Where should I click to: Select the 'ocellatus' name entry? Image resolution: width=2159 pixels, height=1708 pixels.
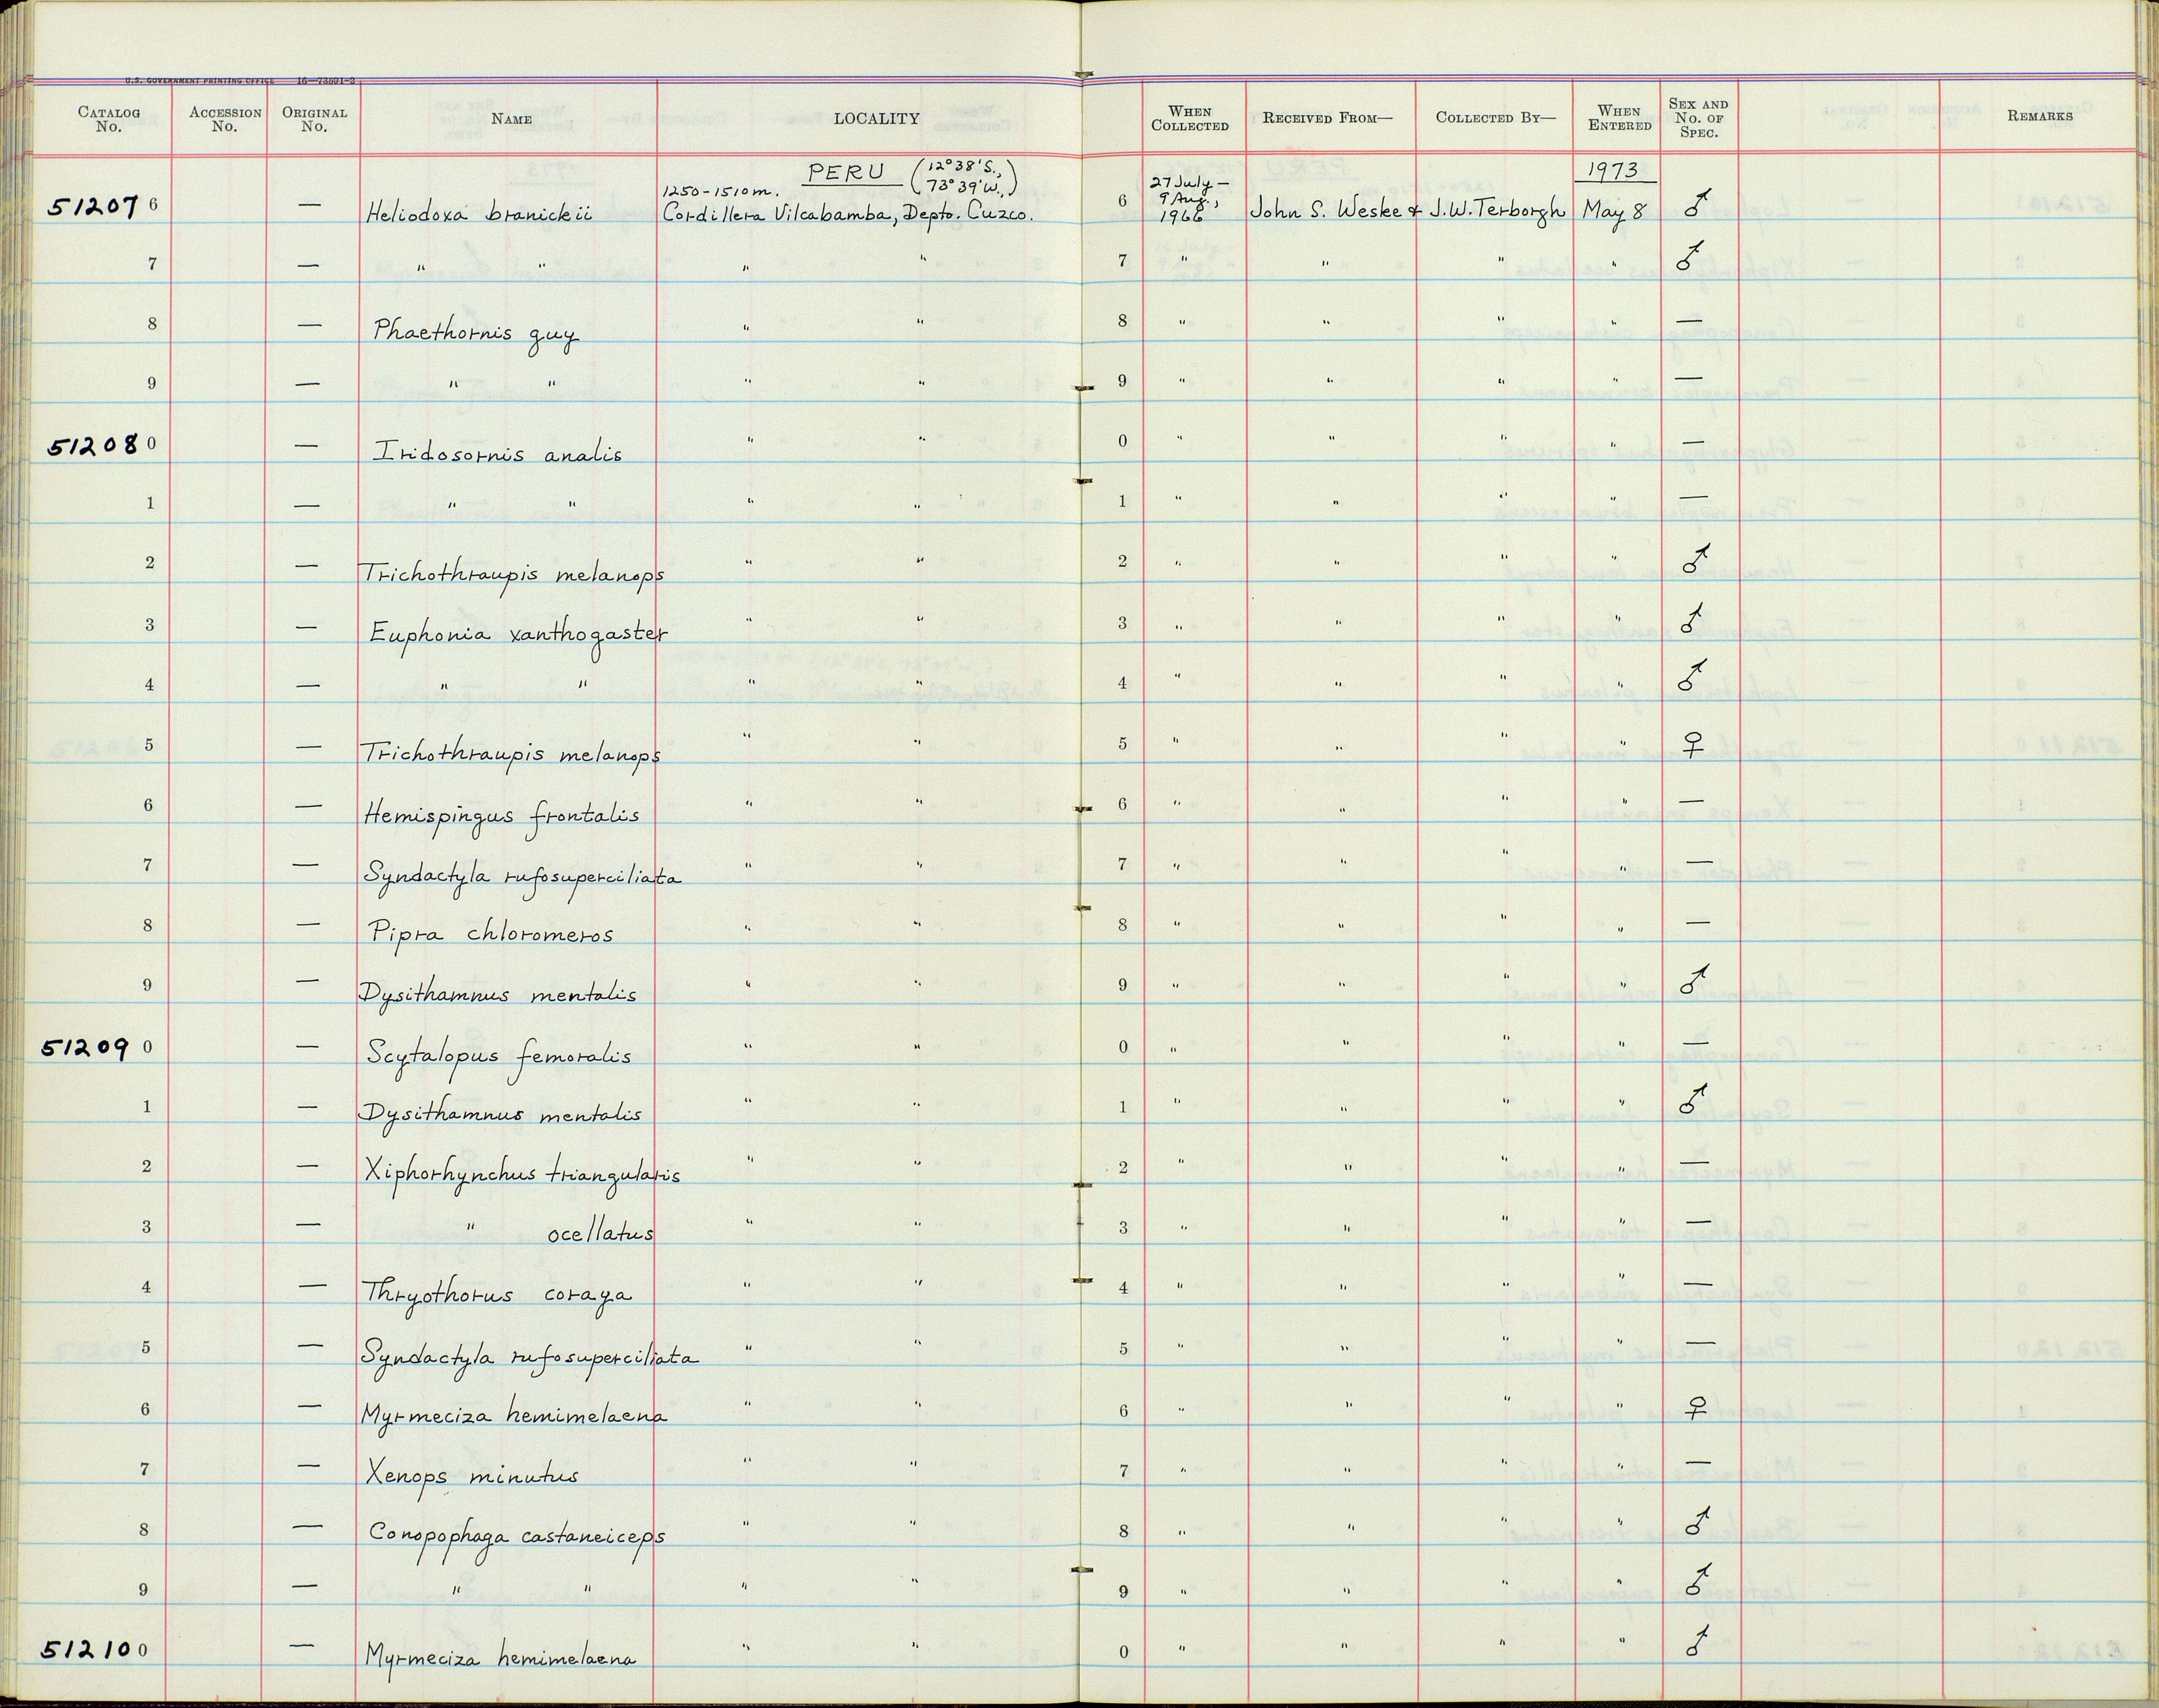[600, 1233]
